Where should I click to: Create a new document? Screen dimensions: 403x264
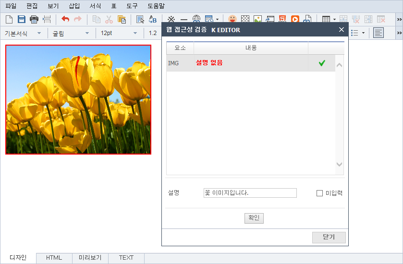point(9,19)
